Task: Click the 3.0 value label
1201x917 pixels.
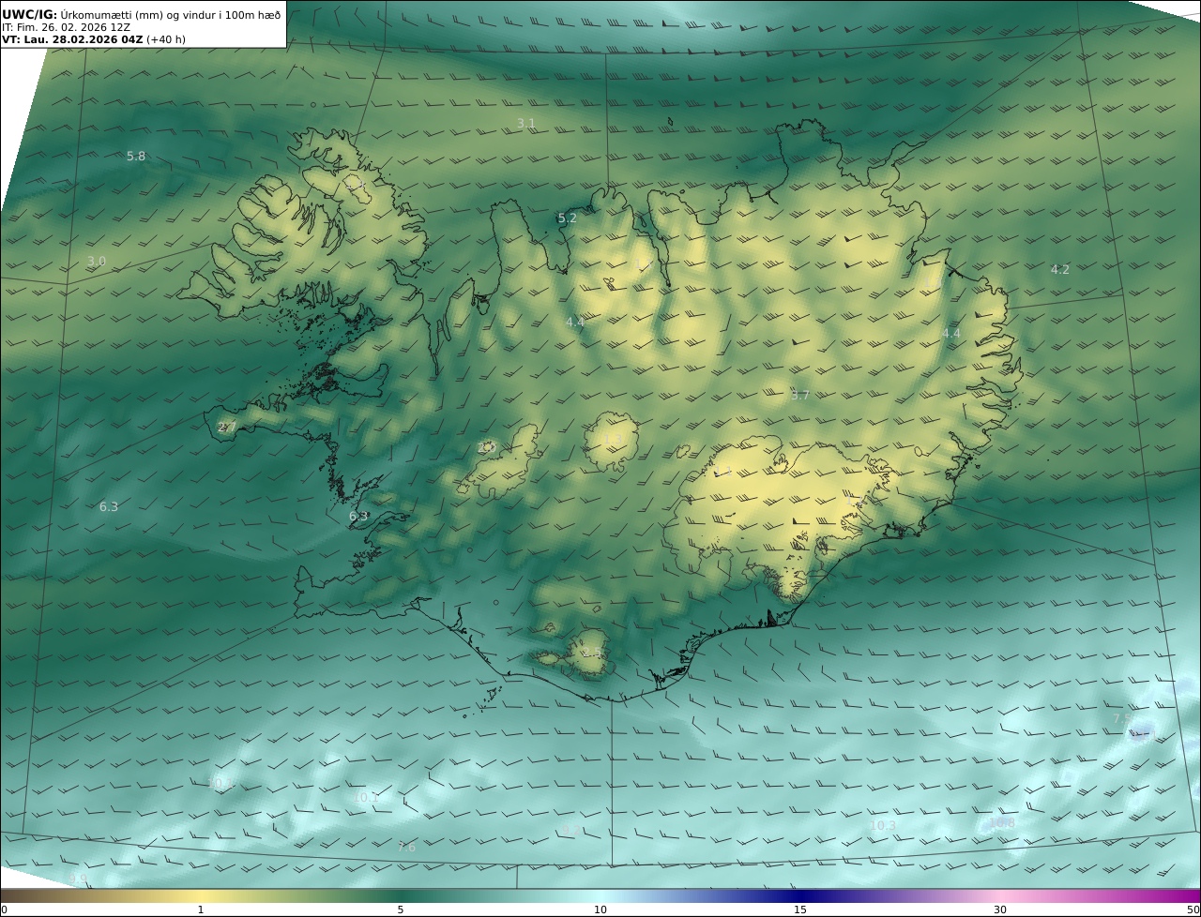Action: click(x=97, y=262)
